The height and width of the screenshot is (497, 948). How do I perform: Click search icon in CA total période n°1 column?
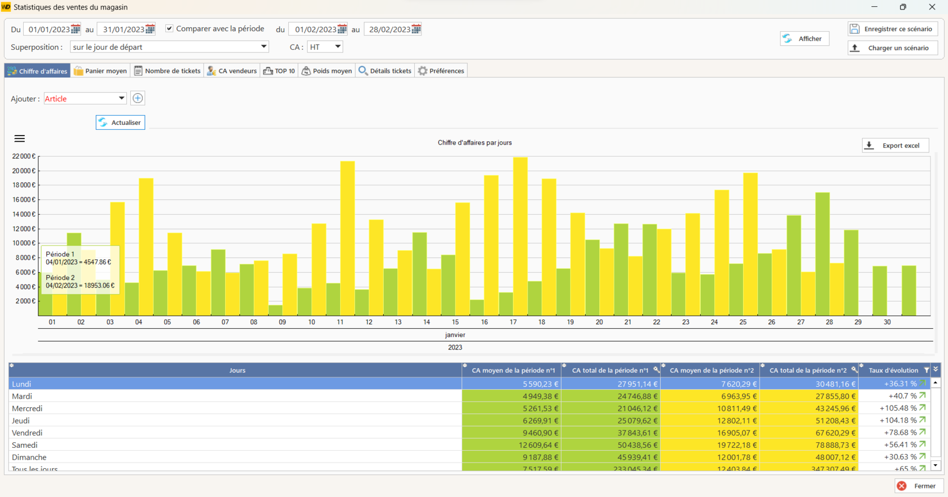tap(656, 370)
